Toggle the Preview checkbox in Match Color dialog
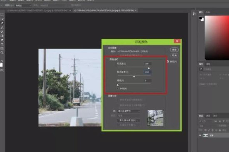 [x=168, y=62]
